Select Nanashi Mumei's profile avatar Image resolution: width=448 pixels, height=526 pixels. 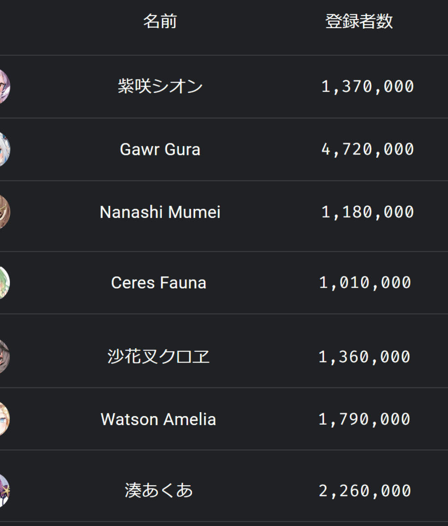point(4,212)
